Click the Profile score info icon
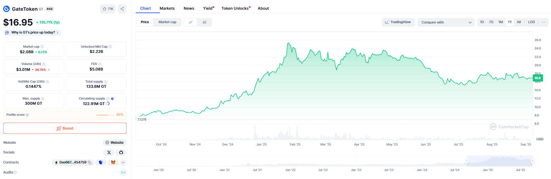This screenshot has width=551, height=179. pos(27,115)
